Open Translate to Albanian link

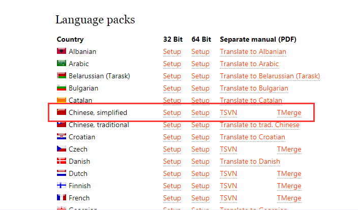click(x=253, y=51)
